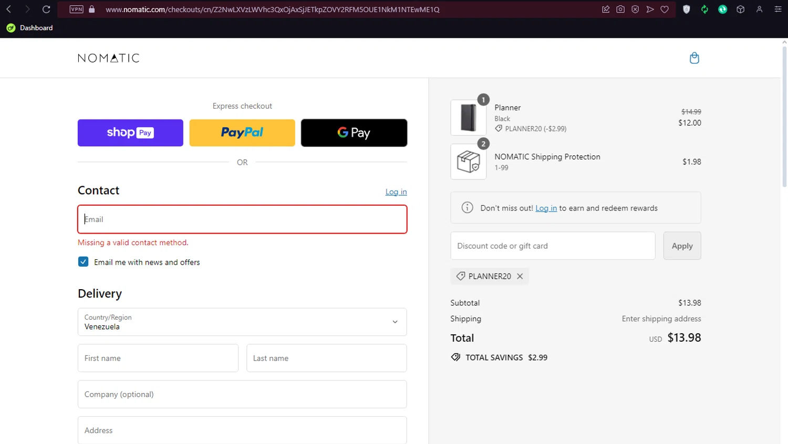Screen dimensions: 788x444
Task: Bookmark page with heart icon
Action: click(665, 9)
